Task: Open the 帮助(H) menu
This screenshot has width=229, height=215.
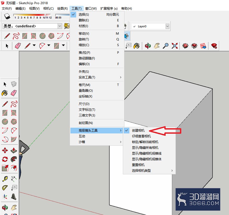Action: tap(126, 8)
